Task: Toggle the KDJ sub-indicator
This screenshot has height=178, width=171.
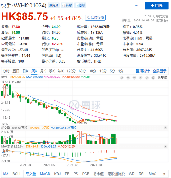Action: pyautogui.click(x=58, y=174)
